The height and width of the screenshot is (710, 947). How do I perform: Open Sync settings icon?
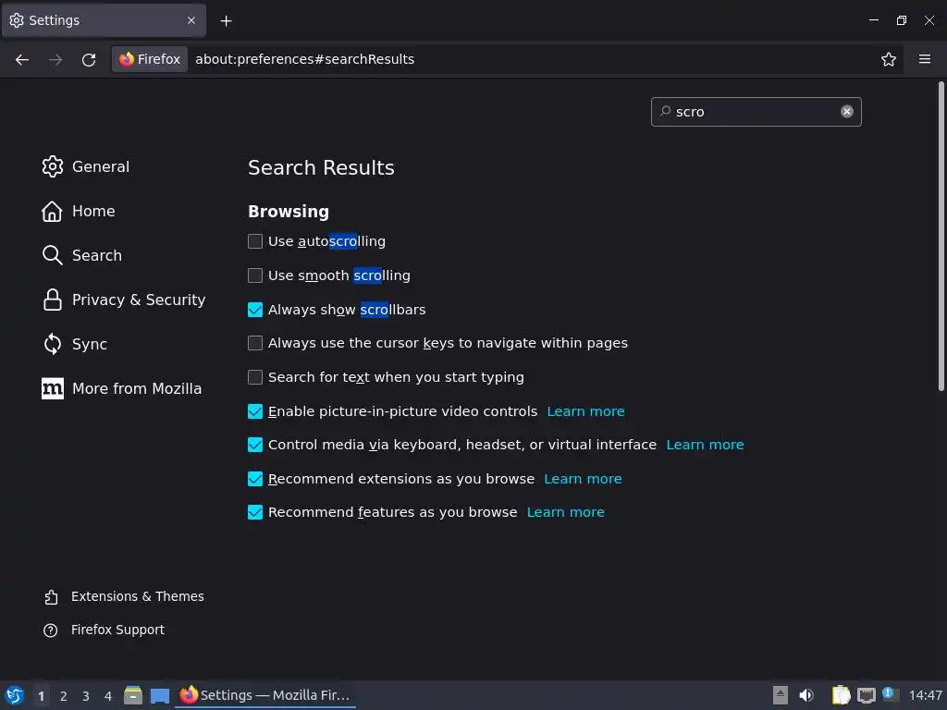coord(53,344)
